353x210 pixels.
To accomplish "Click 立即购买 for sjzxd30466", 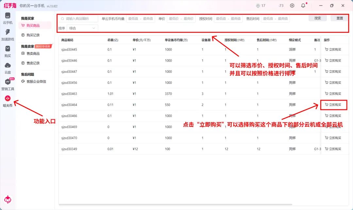I will [333, 116].
